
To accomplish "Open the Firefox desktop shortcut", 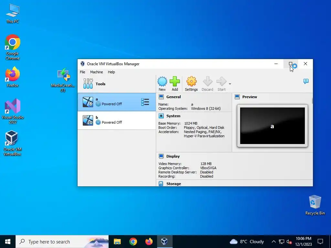I will pyautogui.click(x=13, y=77).
